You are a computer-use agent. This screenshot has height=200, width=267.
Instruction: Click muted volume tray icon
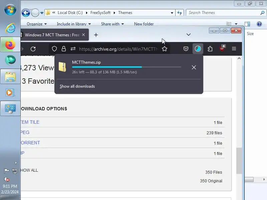tap(6, 179)
